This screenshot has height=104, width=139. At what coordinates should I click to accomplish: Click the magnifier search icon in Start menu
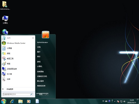(31, 94)
